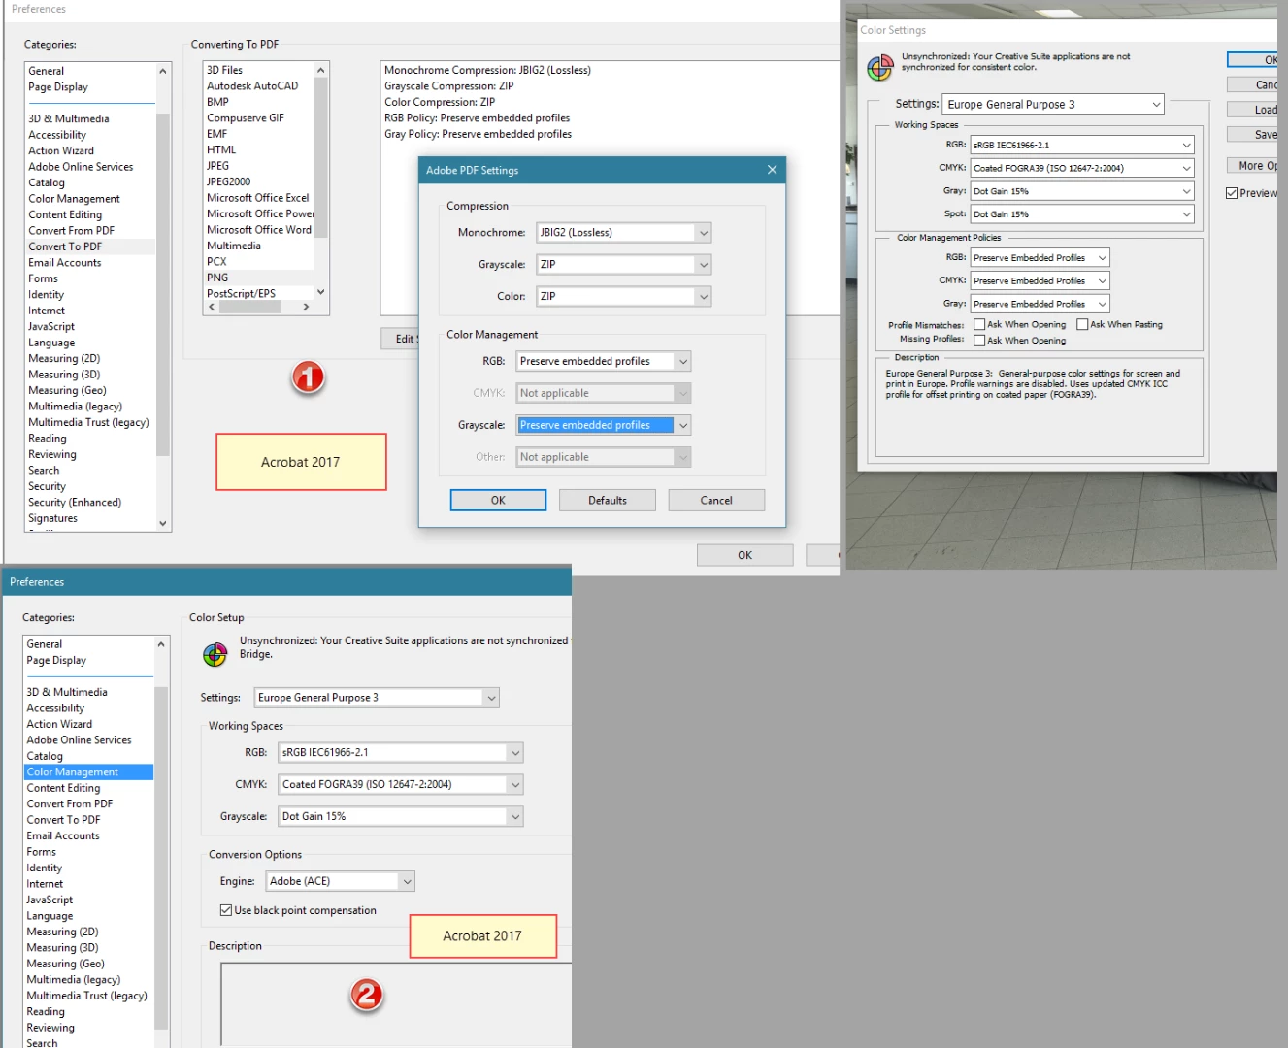Open Grayscale compression ZIP dropdown
This screenshot has height=1048, width=1288.
coord(624,265)
